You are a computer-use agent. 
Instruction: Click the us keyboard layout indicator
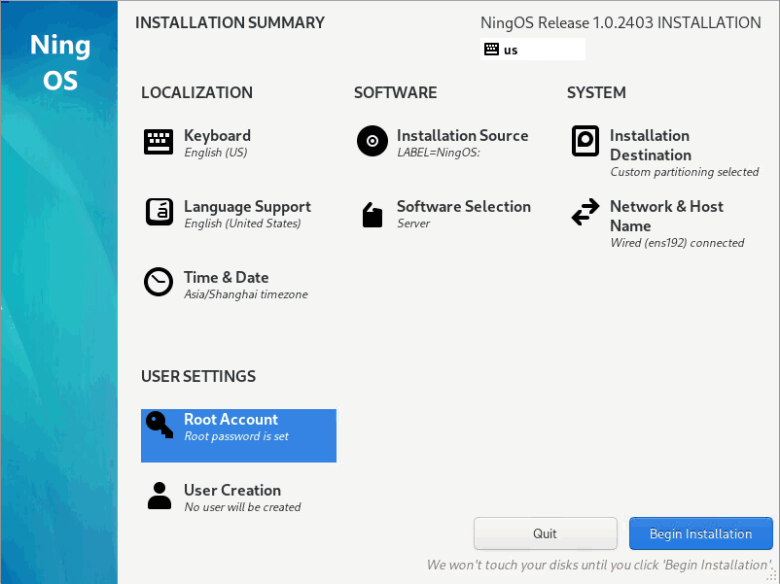[533, 50]
